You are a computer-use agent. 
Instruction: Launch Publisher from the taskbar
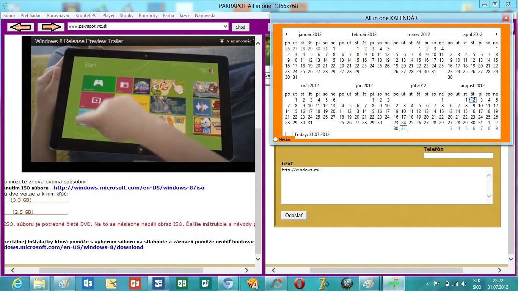coord(205,283)
